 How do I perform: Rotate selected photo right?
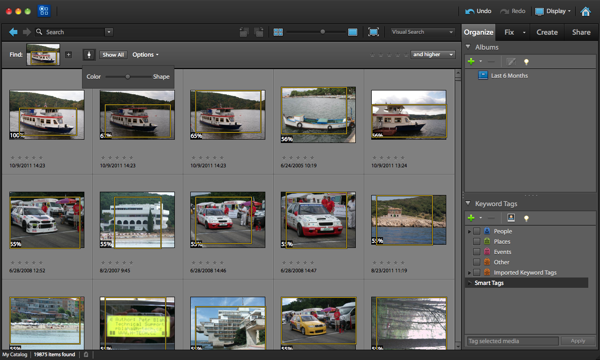click(x=259, y=32)
